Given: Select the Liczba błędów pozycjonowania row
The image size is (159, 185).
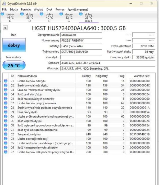Looking at the screenshot, I should click(77, 103).
